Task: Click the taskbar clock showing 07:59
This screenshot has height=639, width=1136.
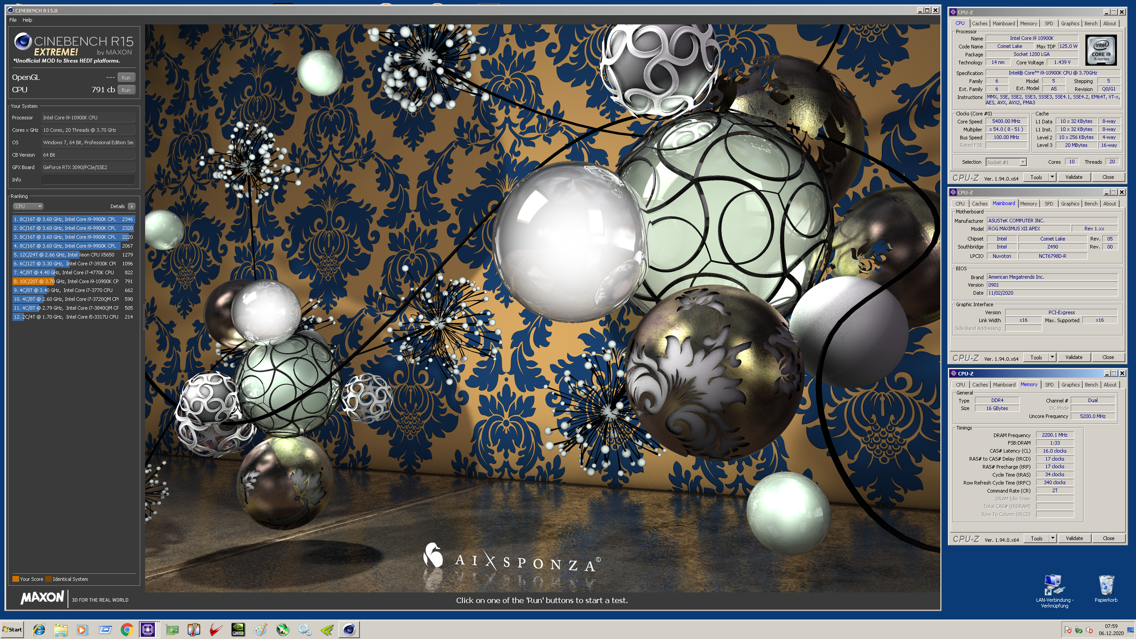Action: (1111, 630)
